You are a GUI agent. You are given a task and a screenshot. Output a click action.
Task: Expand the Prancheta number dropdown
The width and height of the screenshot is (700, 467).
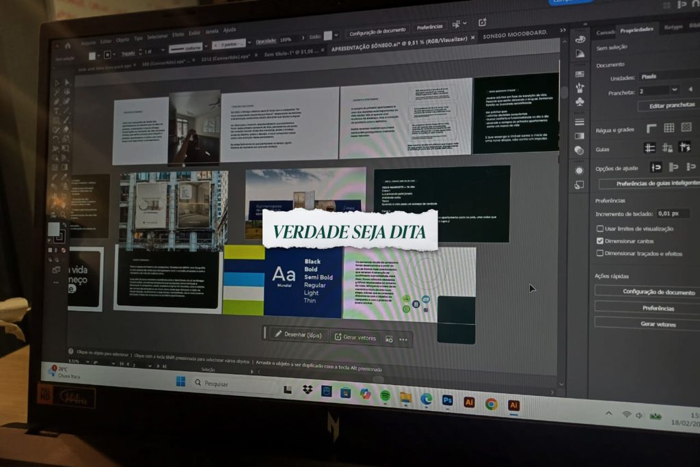tap(674, 90)
